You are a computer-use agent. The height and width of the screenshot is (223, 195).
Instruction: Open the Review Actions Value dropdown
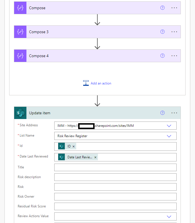(169, 217)
